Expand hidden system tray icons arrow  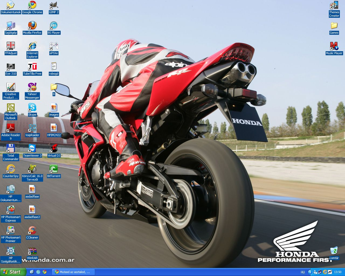click(x=310, y=272)
